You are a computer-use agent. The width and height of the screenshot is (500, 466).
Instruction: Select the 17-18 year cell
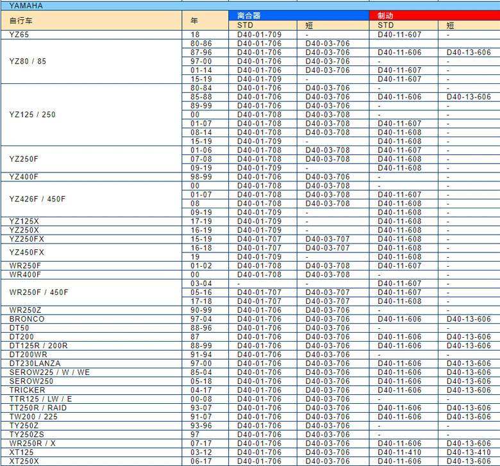pyautogui.click(x=205, y=301)
